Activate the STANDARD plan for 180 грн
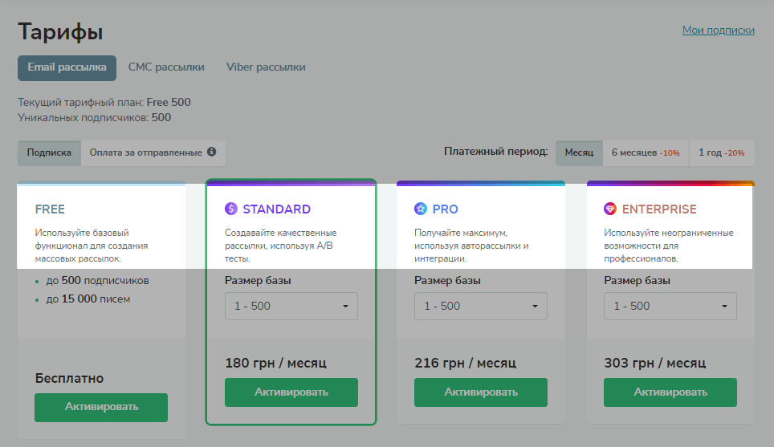 [291, 392]
